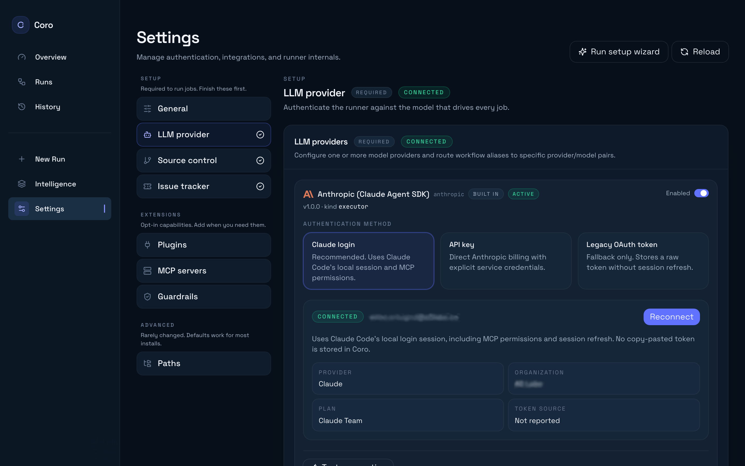Choose Legacy OAuth token authentication method

643,261
